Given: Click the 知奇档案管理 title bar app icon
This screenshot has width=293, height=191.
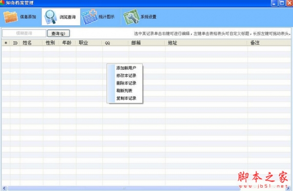Looking at the screenshot, I should (2, 2).
